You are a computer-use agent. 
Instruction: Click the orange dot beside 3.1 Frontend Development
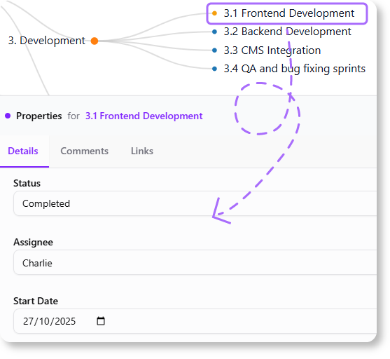click(x=214, y=13)
